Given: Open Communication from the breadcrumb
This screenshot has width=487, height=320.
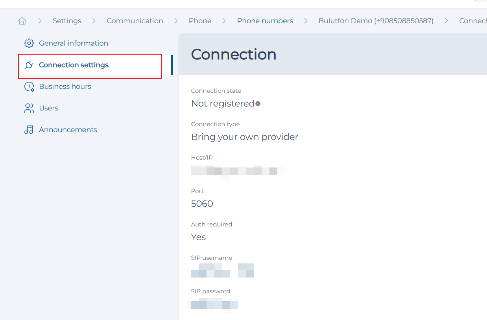Looking at the screenshot, I should [135, 20].
